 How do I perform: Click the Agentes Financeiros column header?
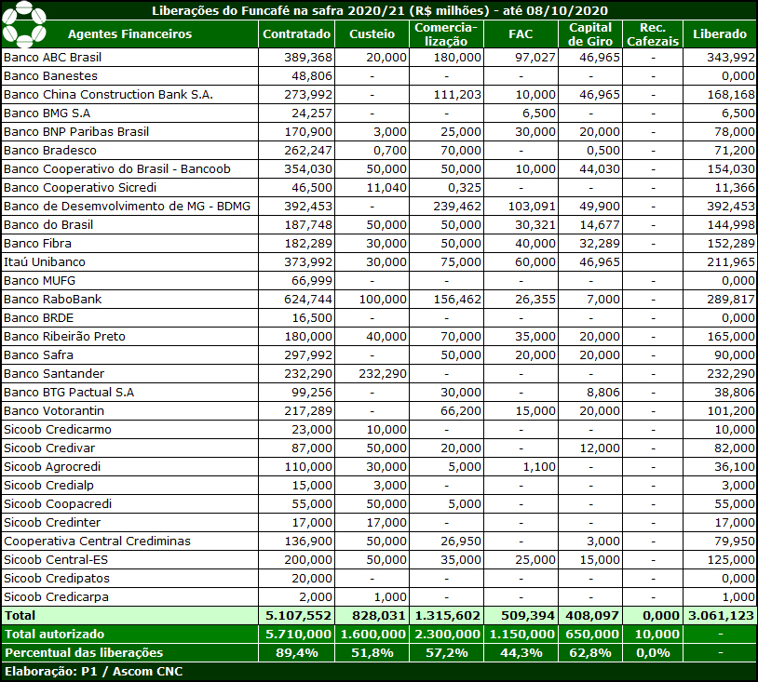click(x=129, y=34)
